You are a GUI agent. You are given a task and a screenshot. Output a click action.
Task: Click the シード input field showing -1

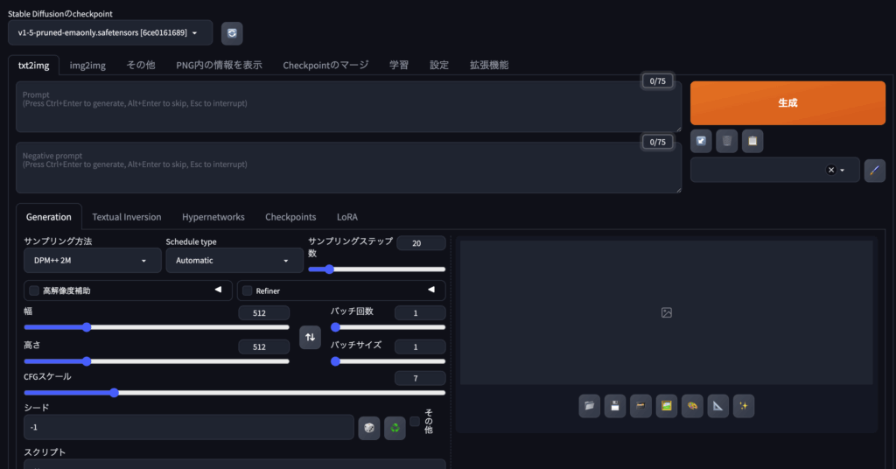[189, 427]
